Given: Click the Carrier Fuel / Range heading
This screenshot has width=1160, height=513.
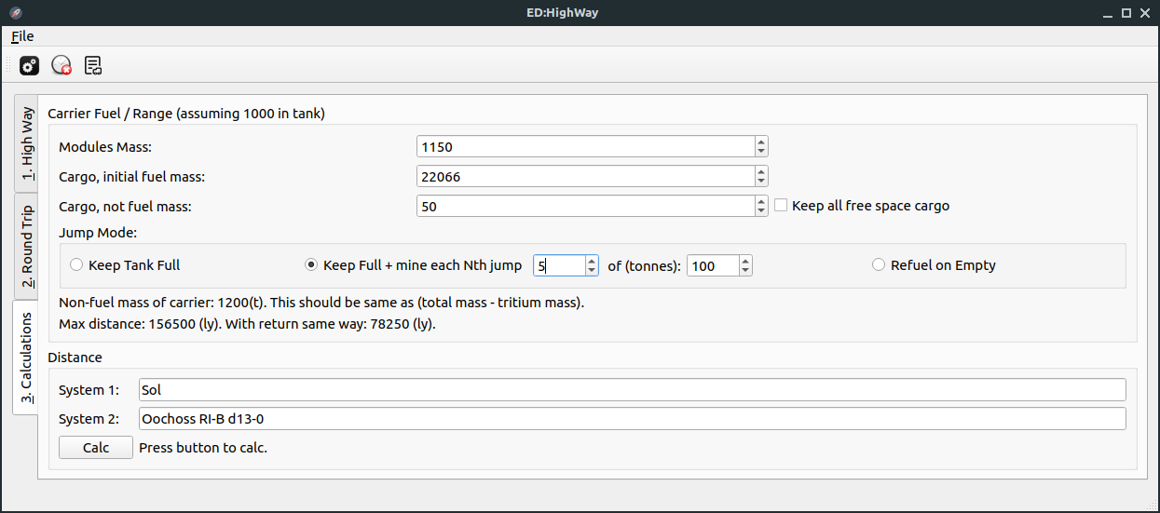Looking at the screenshot, I should click(186, 114).
